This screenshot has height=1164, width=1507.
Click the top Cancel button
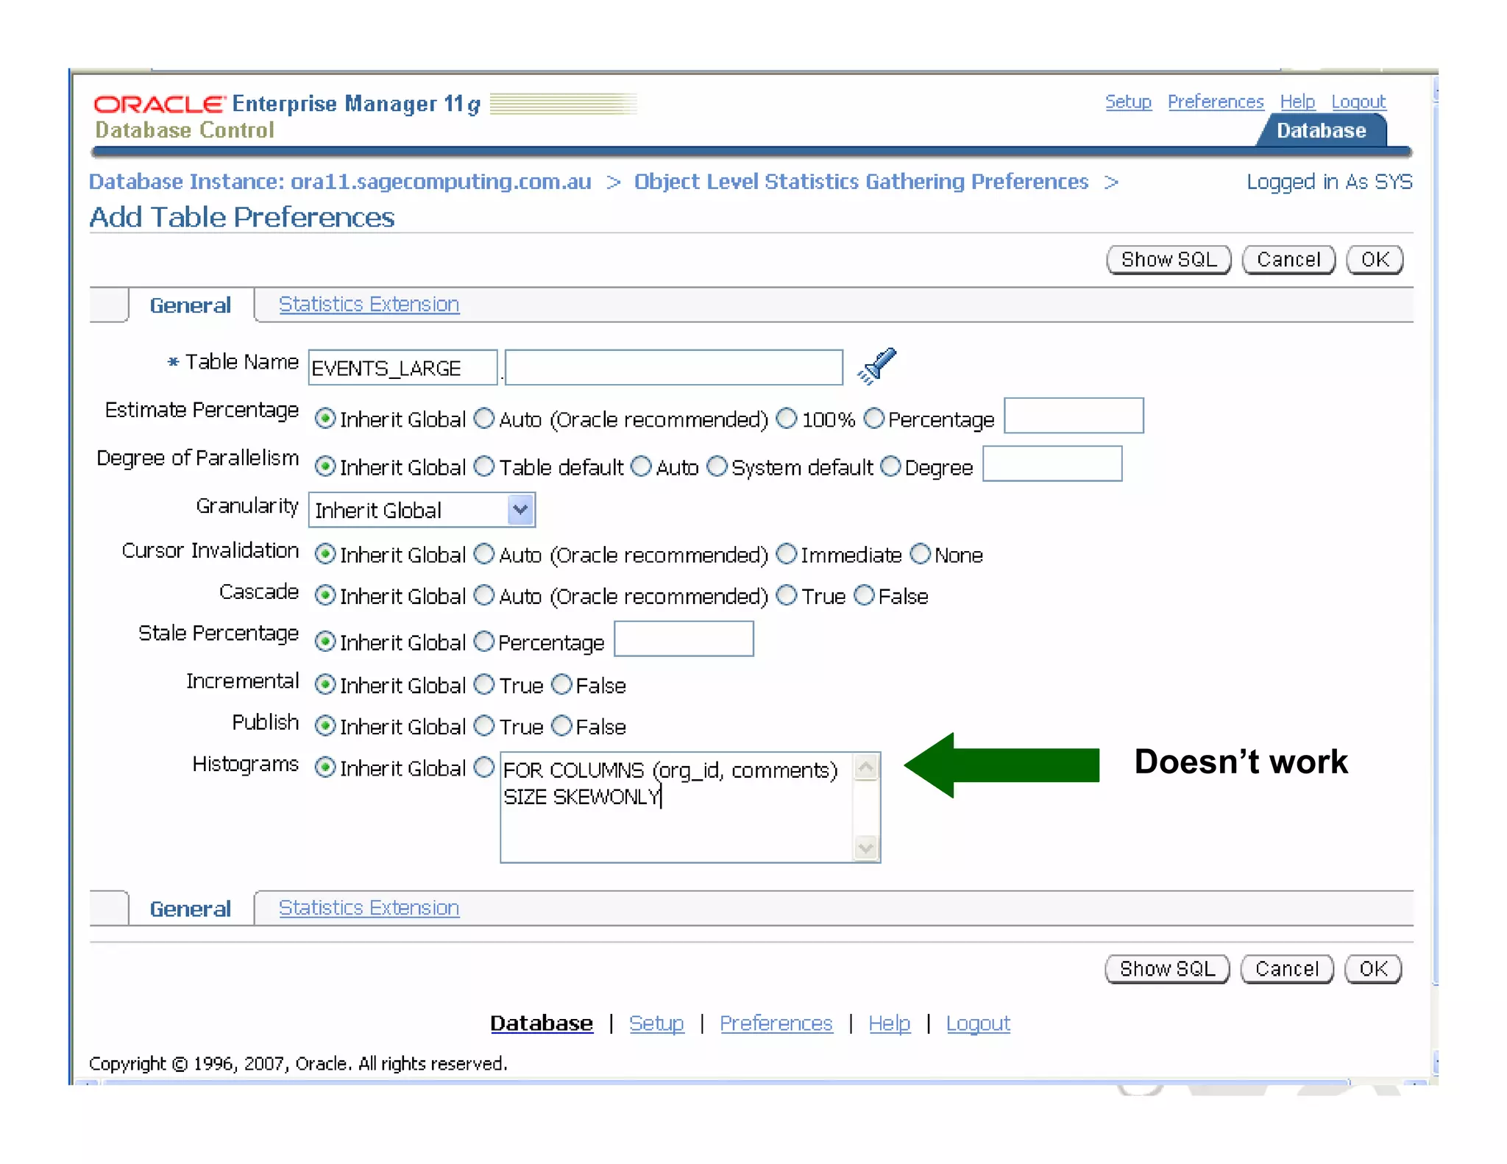pos(1288,260)
